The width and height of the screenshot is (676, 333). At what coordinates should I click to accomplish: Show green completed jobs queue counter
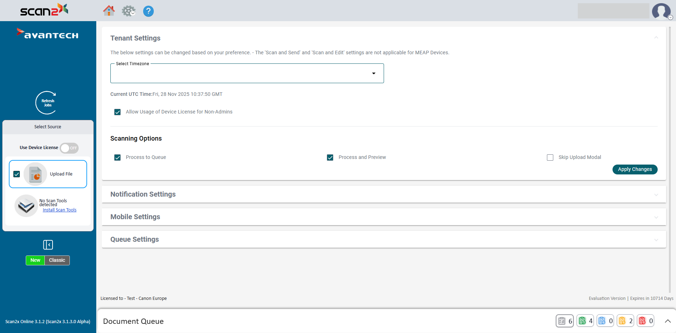[x=585, y=321]
